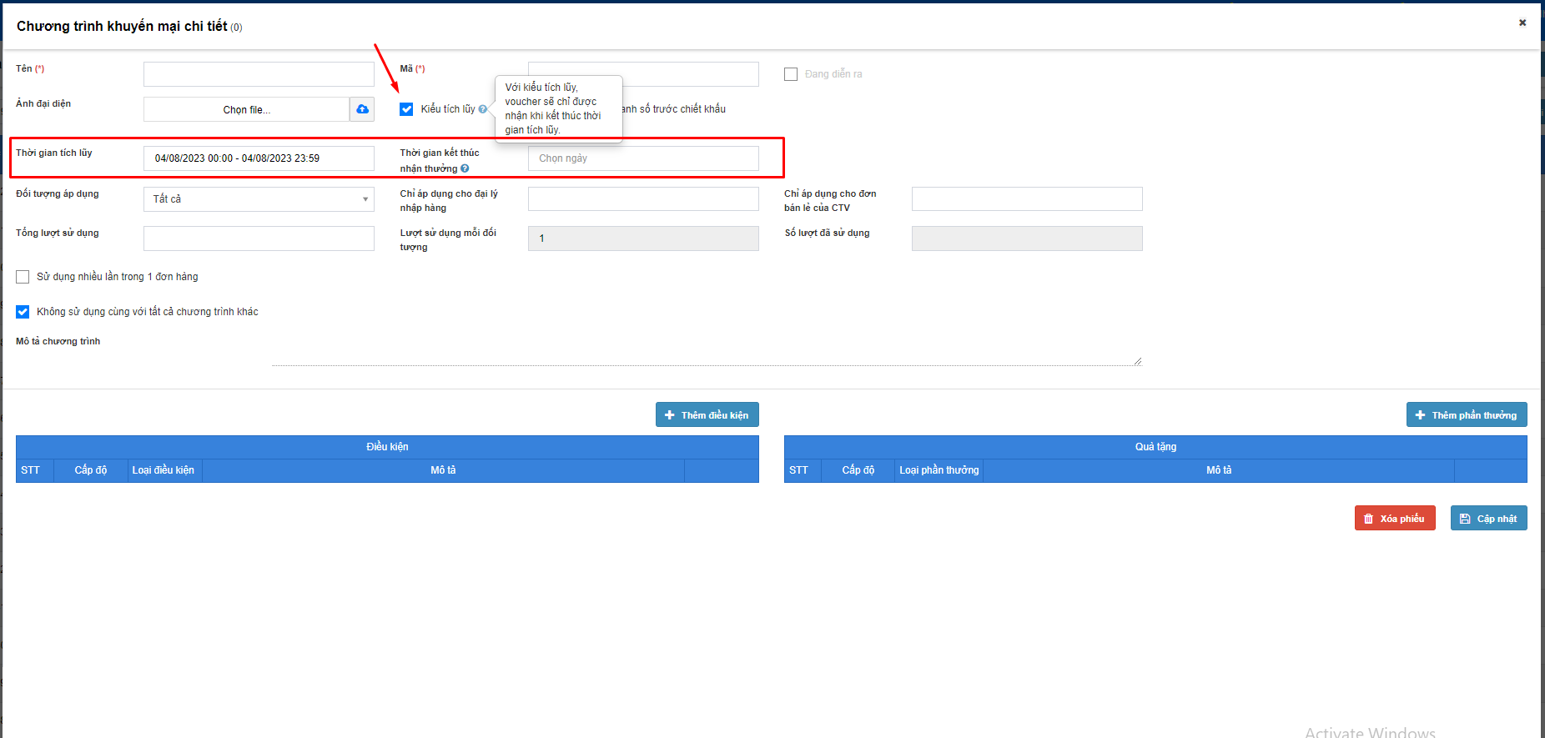This screenshot has width=1545, height=738.
Task: Click the Thêm điều kiện button
Action: tap(707, 415)
